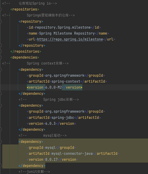Click the spring-context artifactId value

coord(66,81)
